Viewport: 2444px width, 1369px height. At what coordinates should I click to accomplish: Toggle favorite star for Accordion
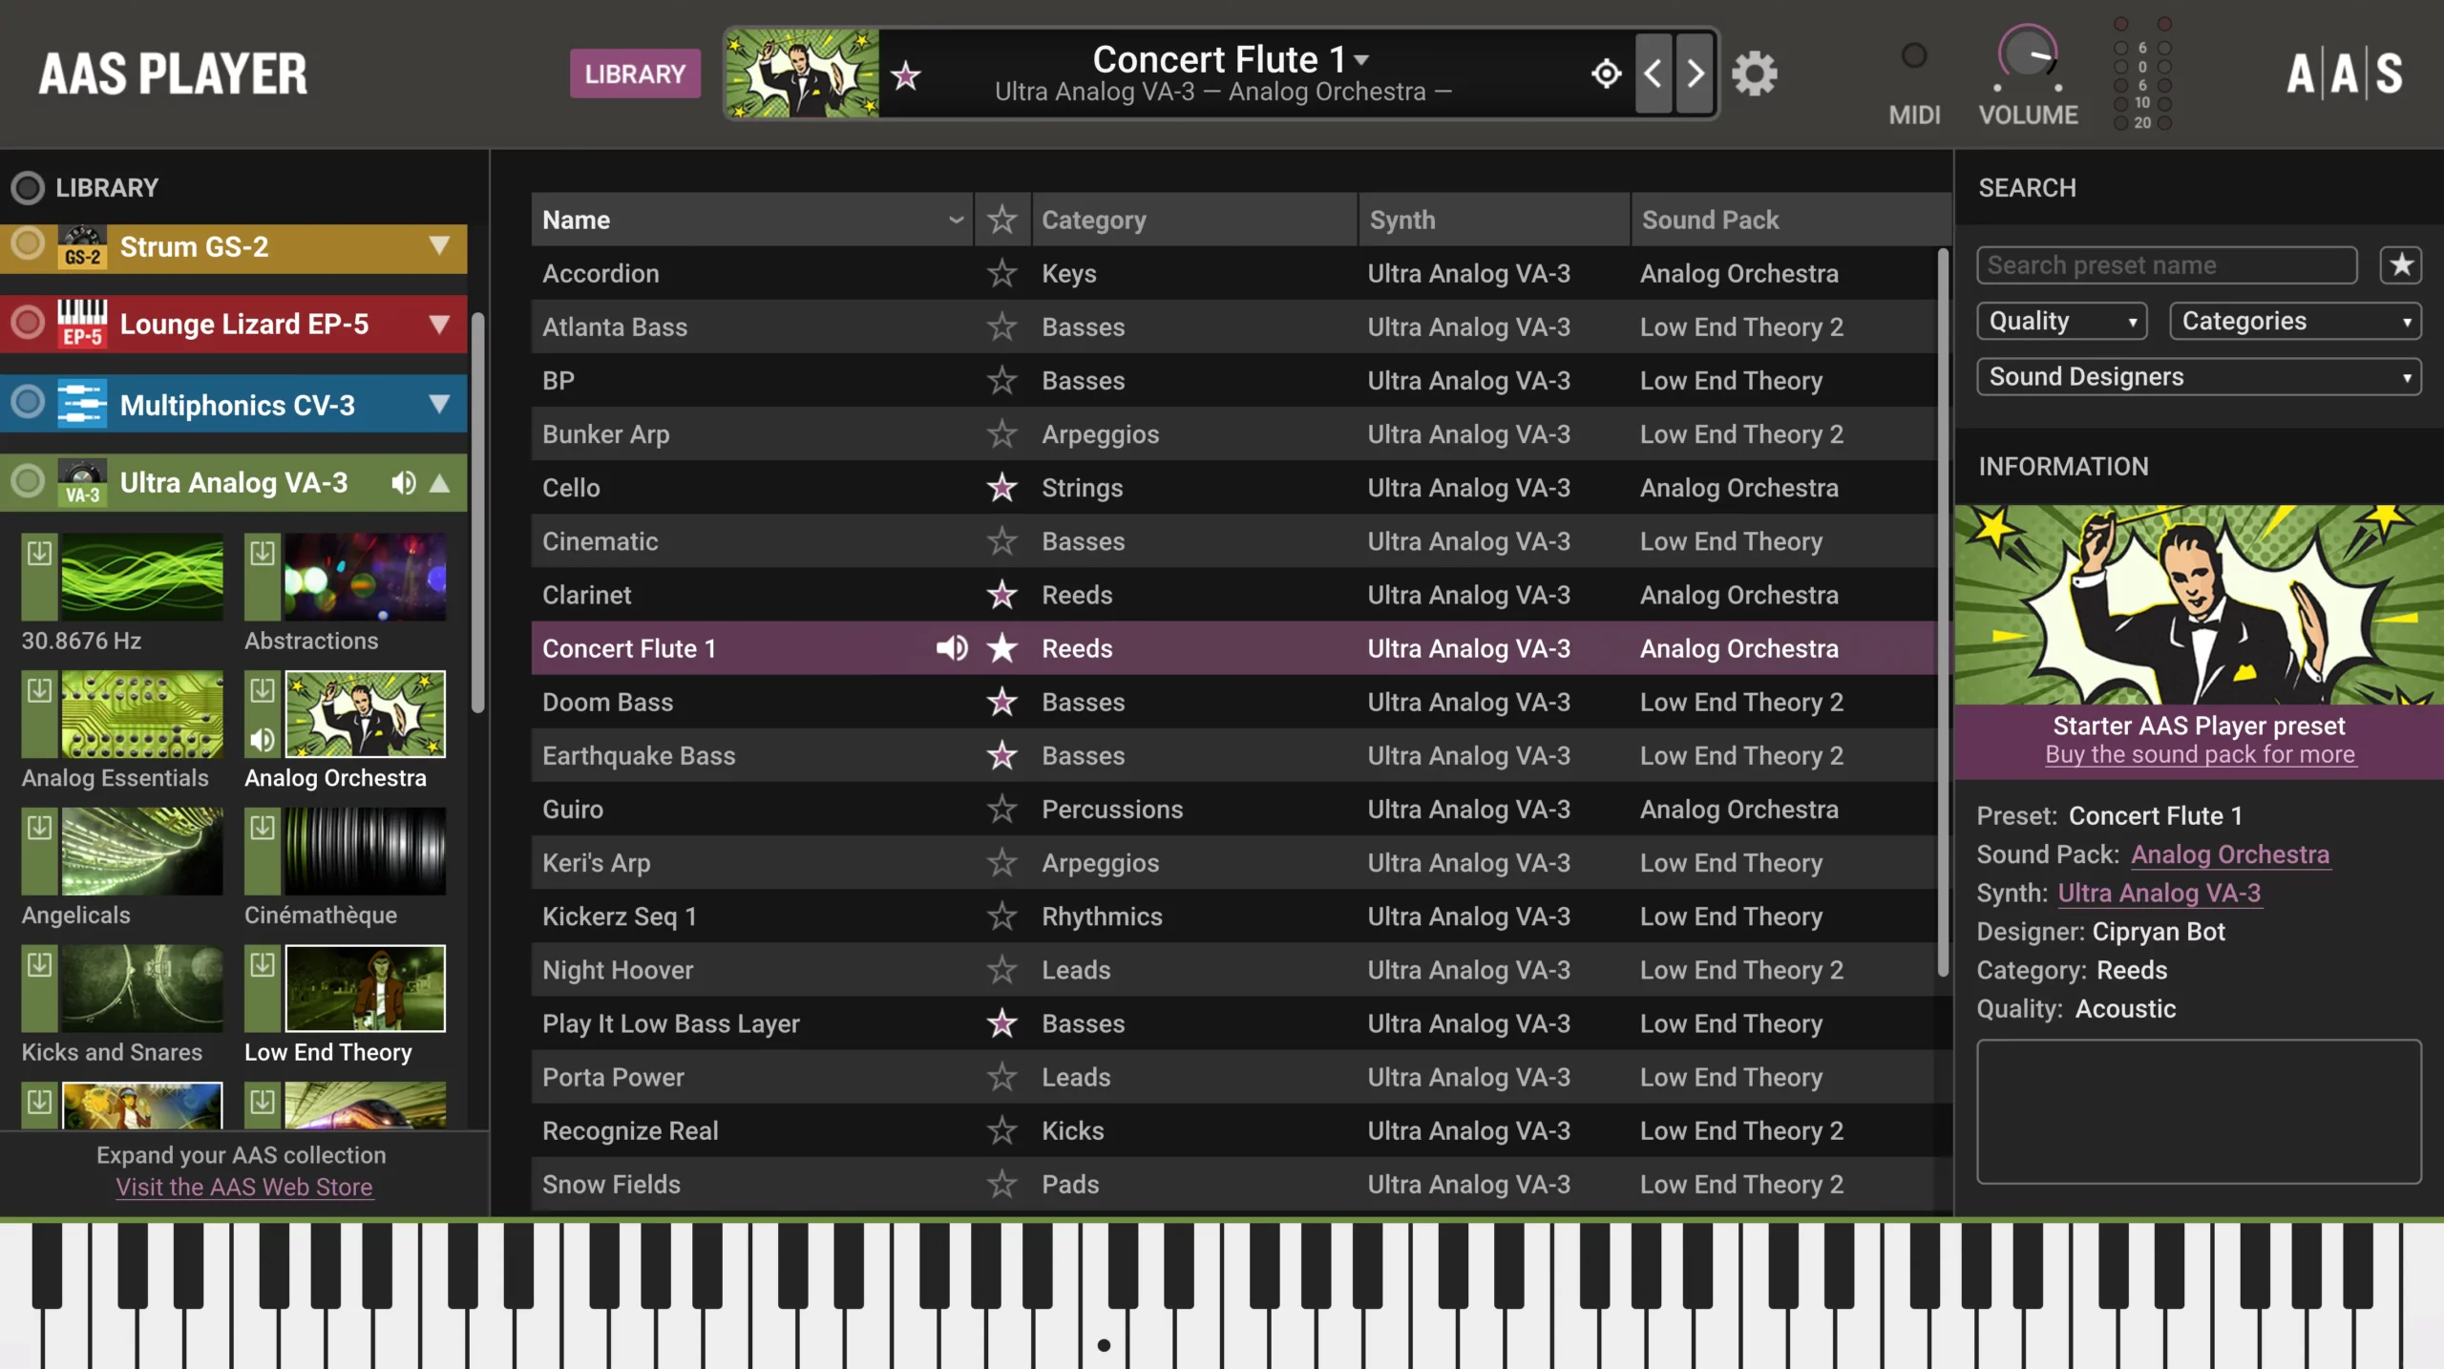click(x=1001, y=274)
